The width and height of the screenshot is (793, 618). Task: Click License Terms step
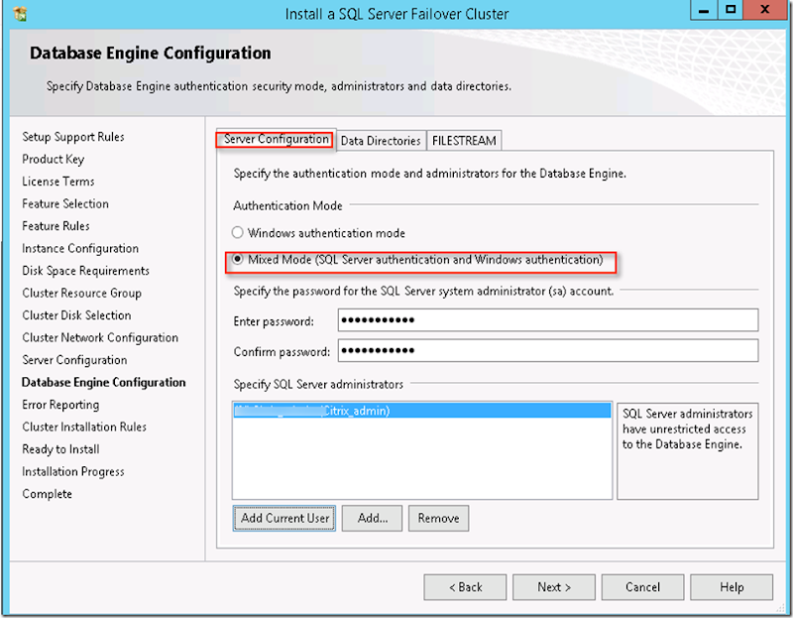[x=58, y=182]
